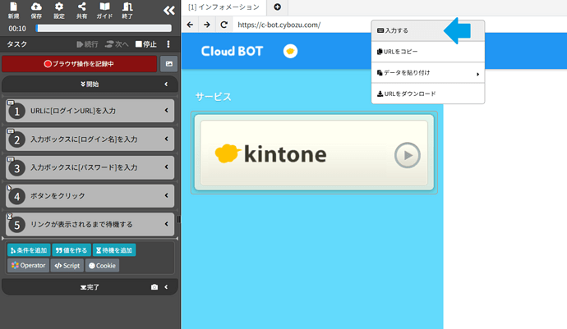Expand arrow on step 2 row
Screen dimensions: 567x329
(166, 139)
